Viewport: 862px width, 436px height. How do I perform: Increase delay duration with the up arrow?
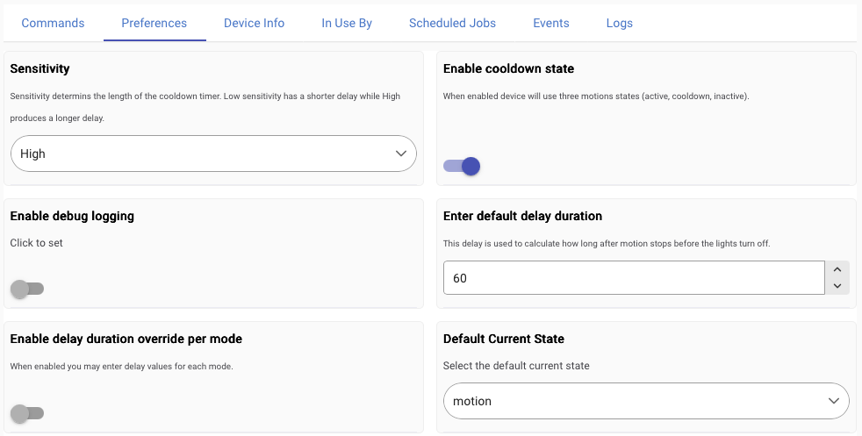tap(837, 269)
